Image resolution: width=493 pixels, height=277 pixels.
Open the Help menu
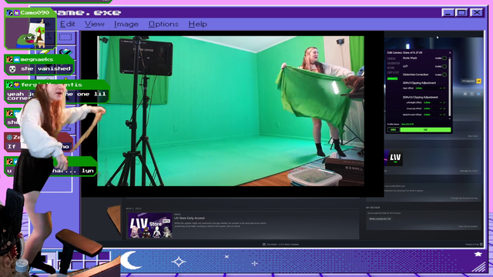point(197,24)
